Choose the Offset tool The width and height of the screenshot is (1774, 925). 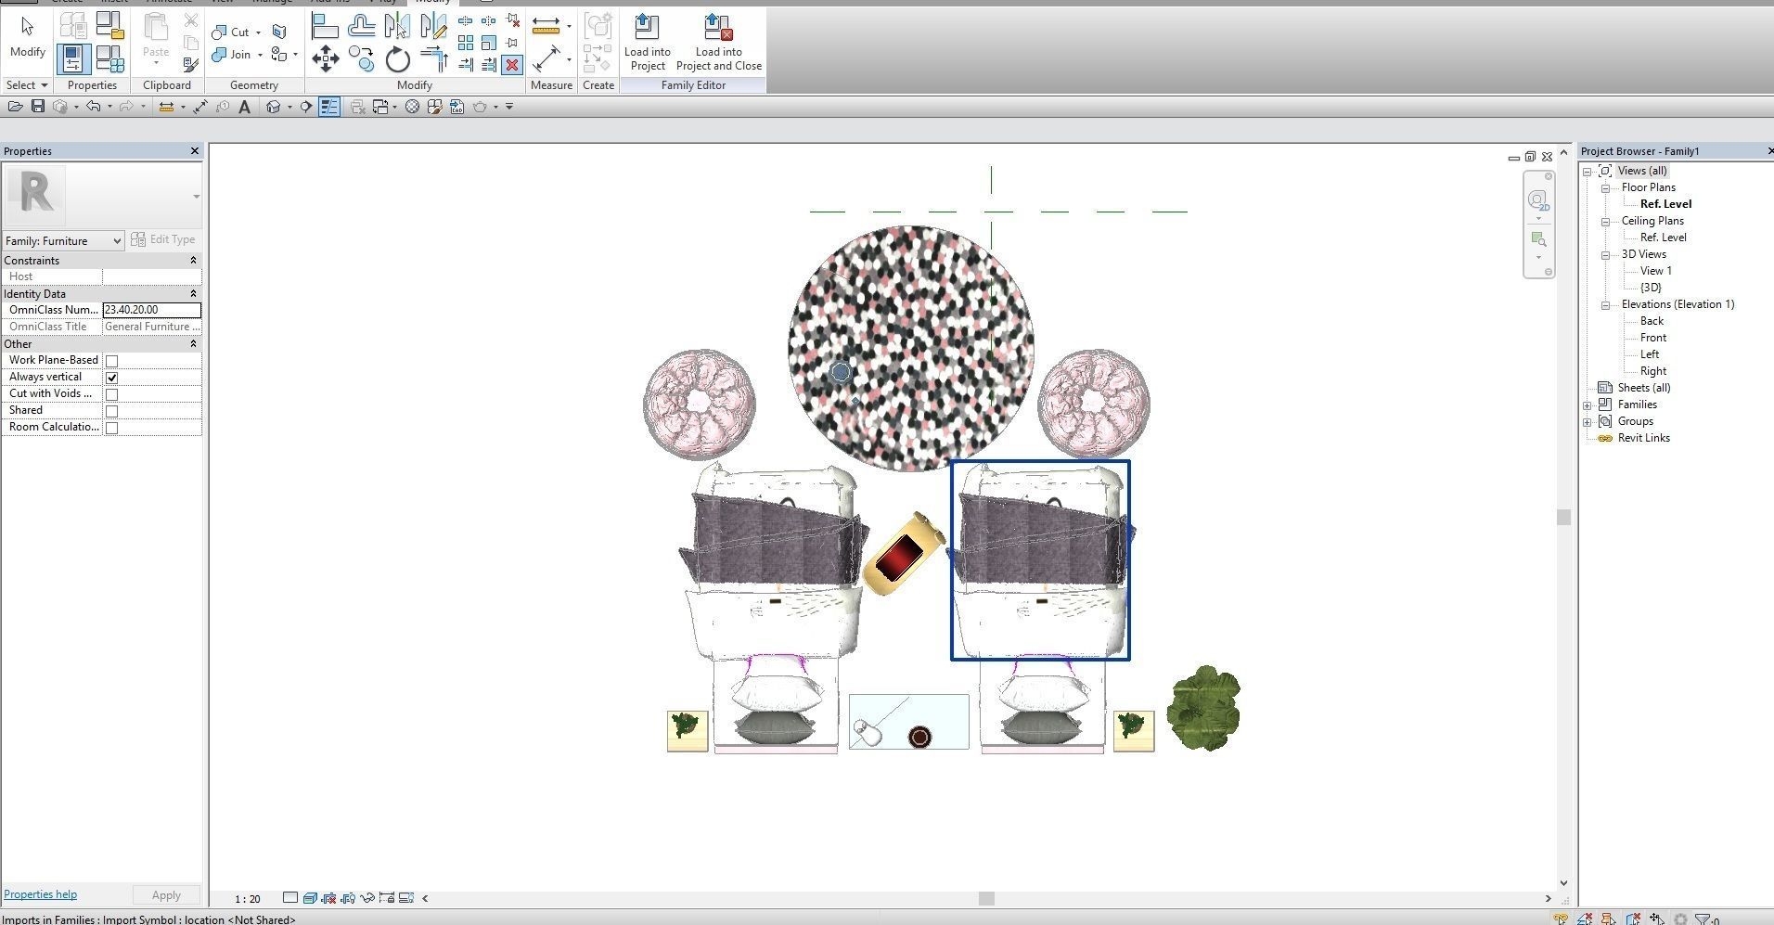click(x=361, y=25)
